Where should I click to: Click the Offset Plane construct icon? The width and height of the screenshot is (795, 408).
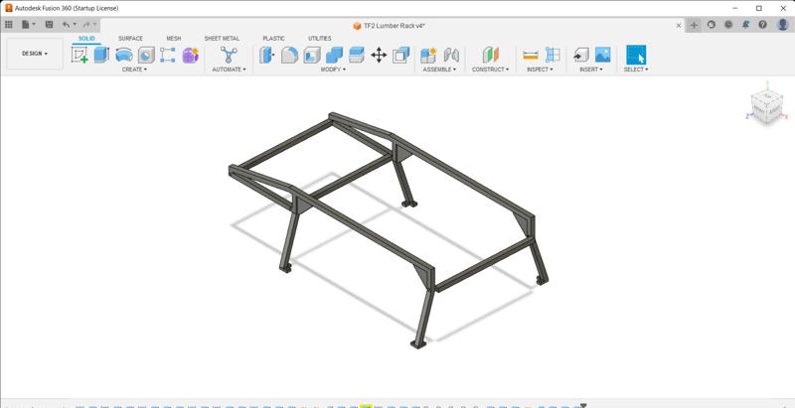490,55
